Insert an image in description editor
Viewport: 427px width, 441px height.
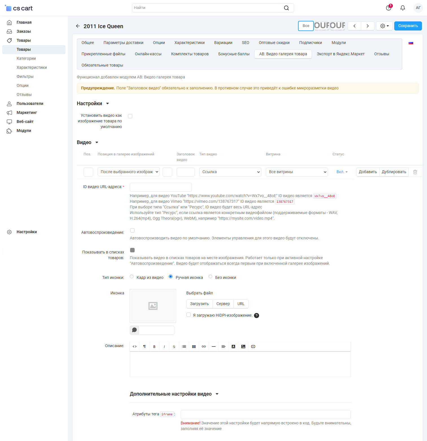[243, 347]
